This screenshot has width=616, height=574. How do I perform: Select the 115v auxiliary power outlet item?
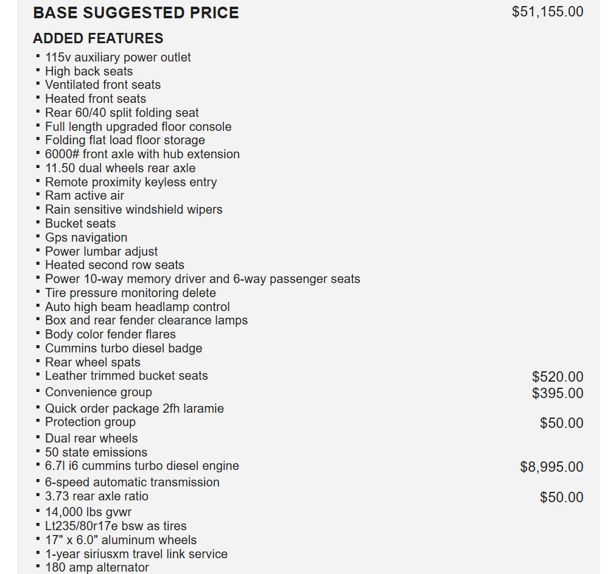[x=117, y=57]
